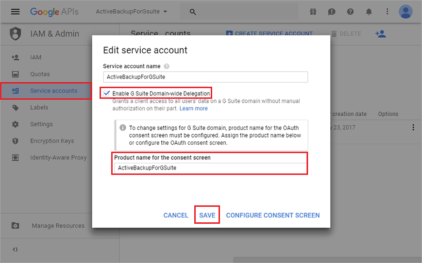422x263 pixels.
Task: Select Labels in the sidebar
Action: [46, 108]
